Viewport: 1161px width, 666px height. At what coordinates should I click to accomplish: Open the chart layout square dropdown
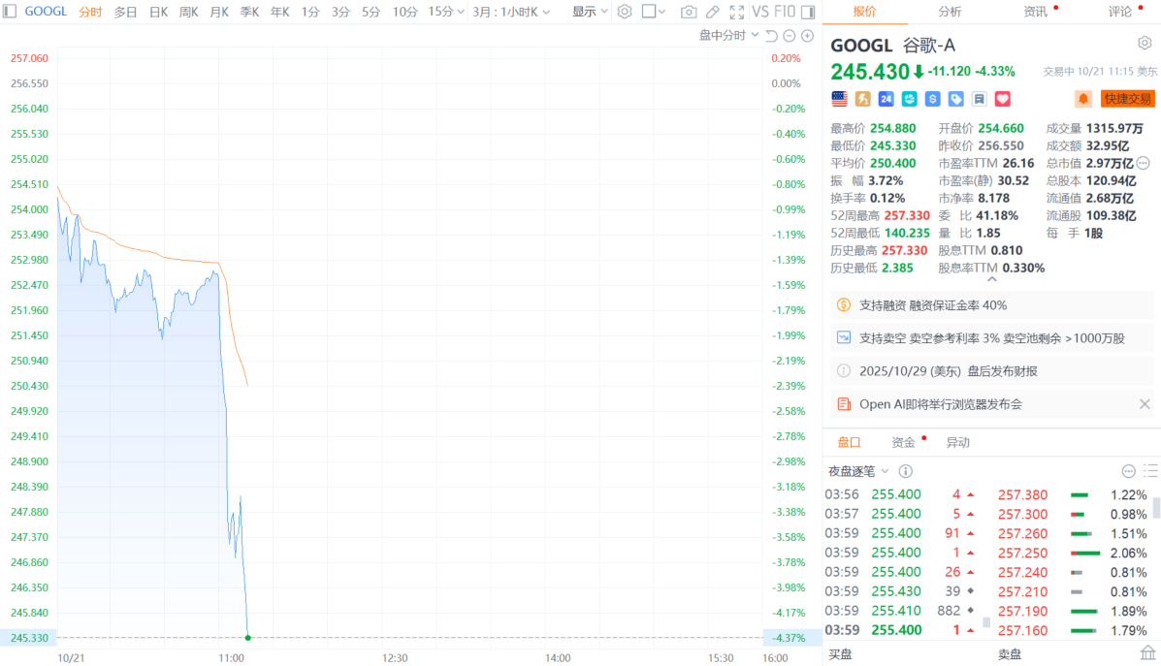(x=654, y=12)
